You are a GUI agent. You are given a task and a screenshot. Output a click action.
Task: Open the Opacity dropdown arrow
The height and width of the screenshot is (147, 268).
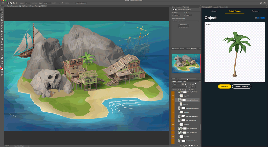click(x=195, y=87)
